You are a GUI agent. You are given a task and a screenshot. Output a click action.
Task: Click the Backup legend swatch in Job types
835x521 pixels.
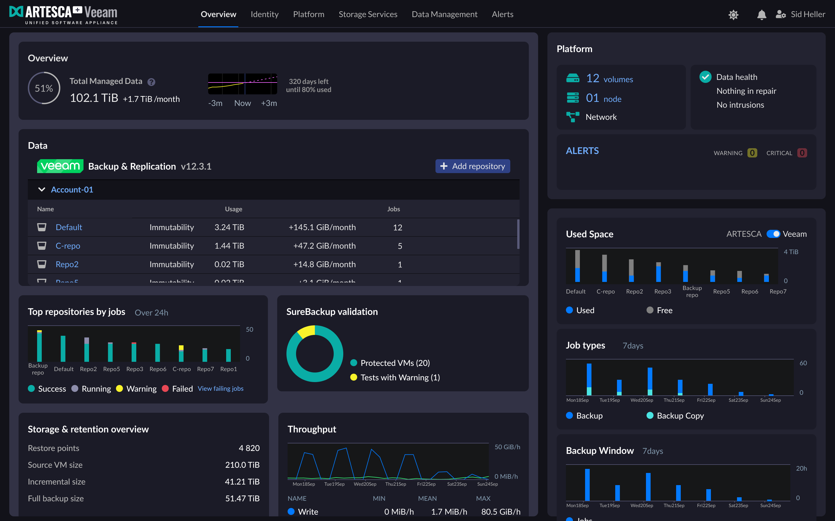pyautogui.click(x=569, y=415)
